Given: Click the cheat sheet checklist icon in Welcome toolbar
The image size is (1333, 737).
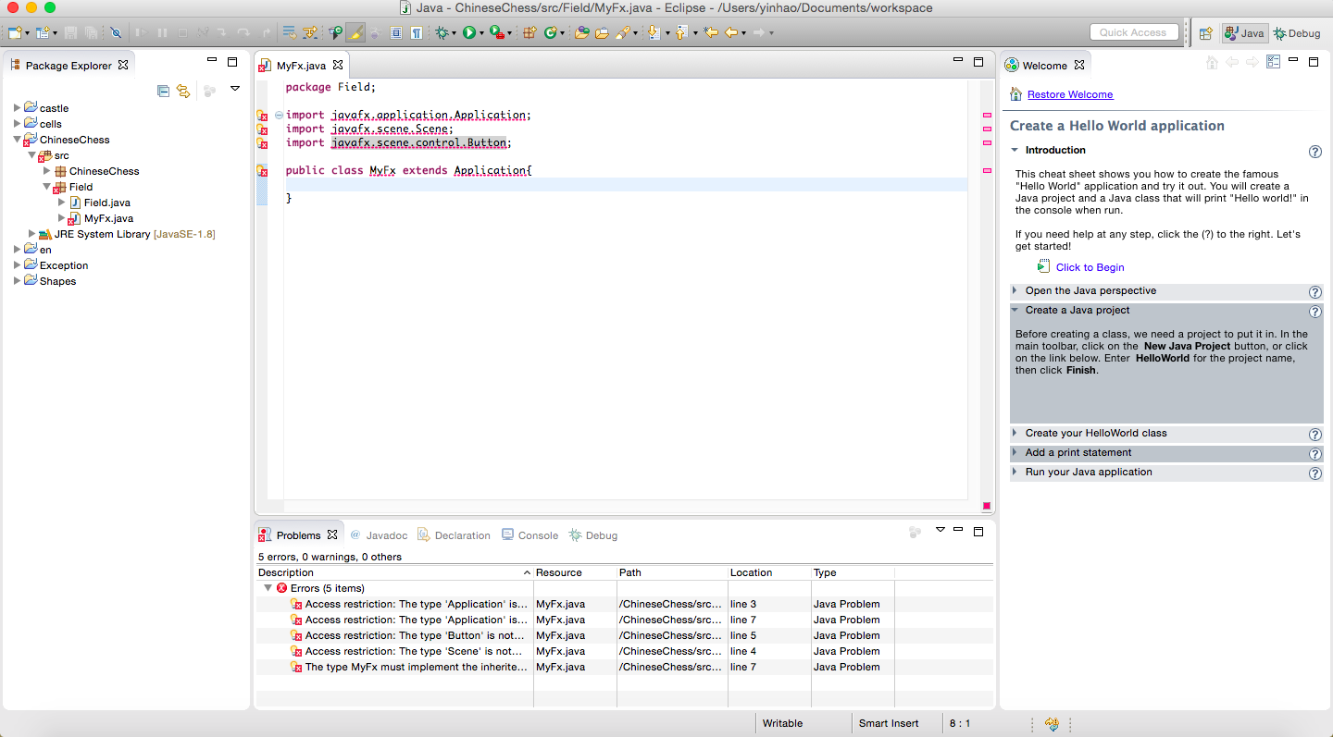Looking at the screenshot, I should [1273, 62].
